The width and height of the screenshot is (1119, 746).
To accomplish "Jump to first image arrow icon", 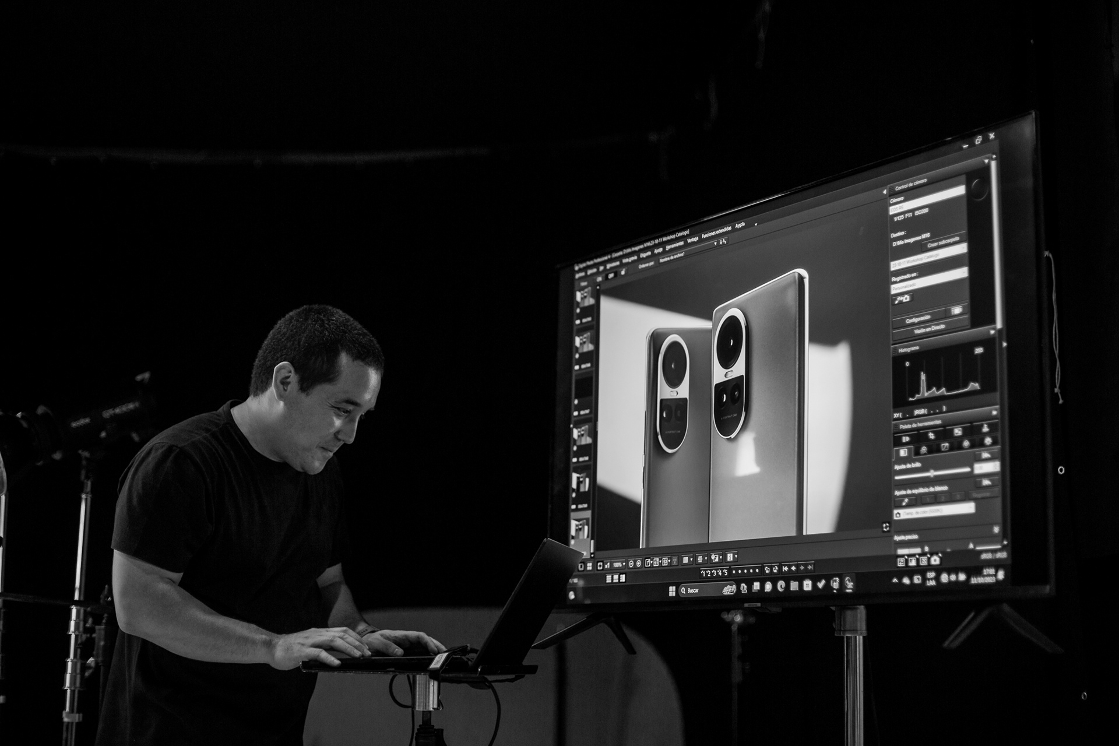I will click(x=785, y=568).
